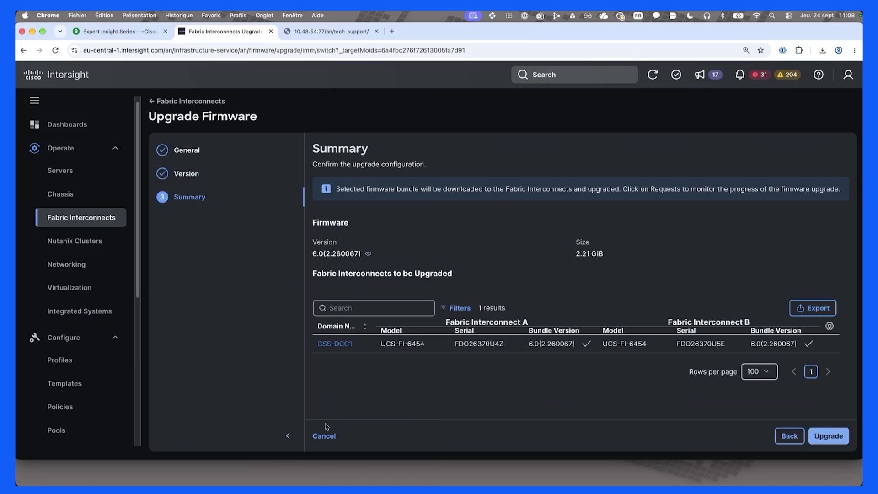
Task: Reload the page in Chrome
Action: coord(55,50)
